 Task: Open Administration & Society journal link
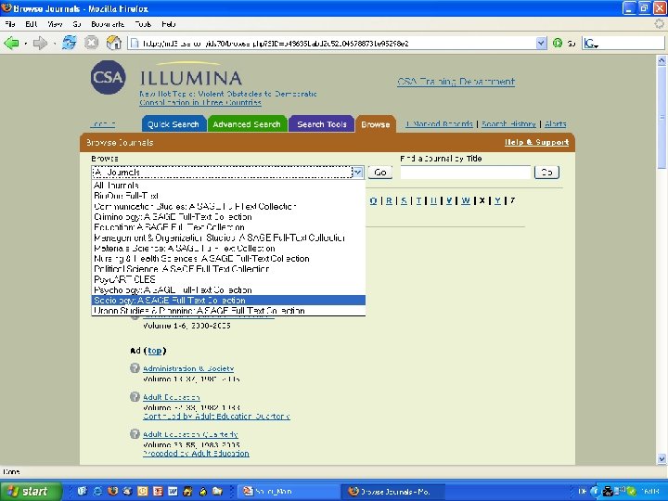tap(188, 368)
